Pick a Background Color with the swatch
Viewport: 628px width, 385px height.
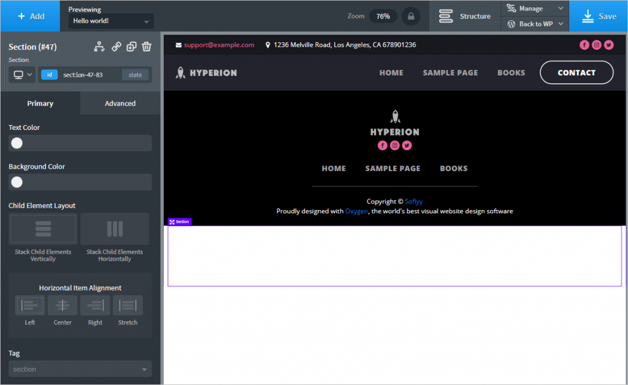(x=17, y=182)
